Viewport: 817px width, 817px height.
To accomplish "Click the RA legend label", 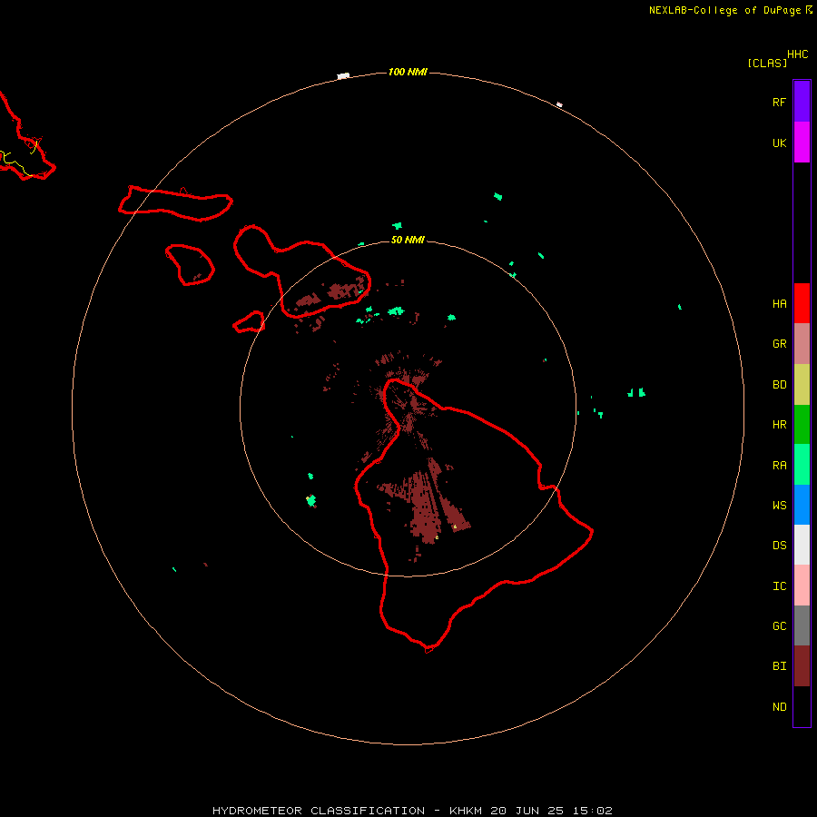I will (779, 466).
